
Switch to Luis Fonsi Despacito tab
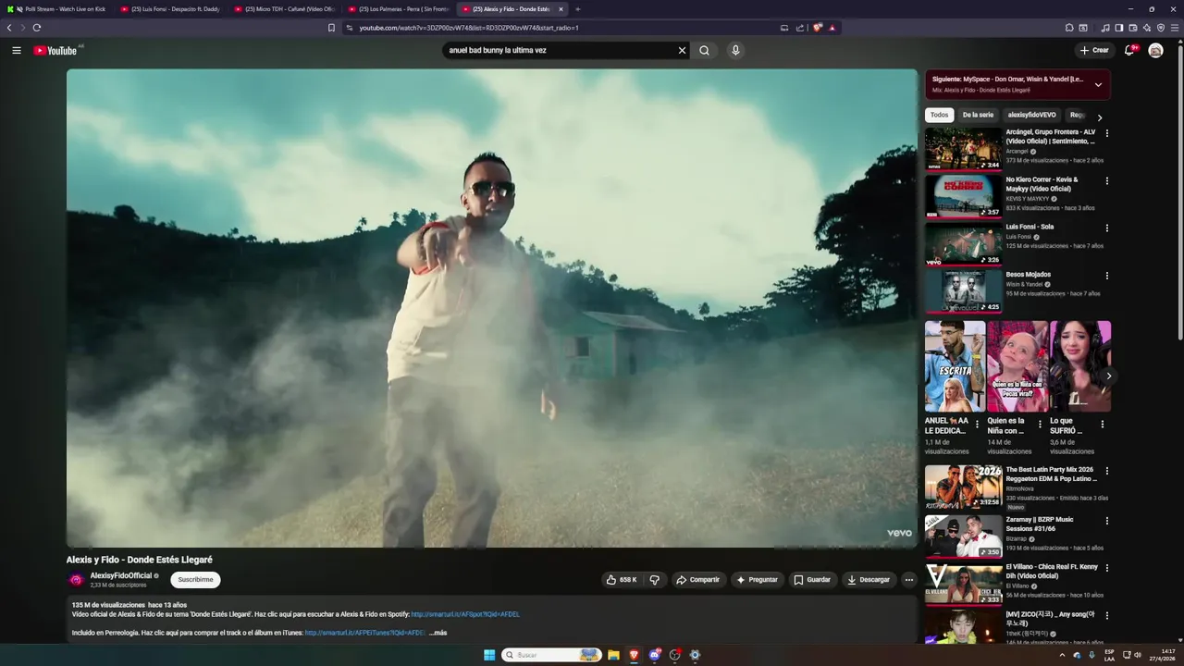tap(171, 9)
